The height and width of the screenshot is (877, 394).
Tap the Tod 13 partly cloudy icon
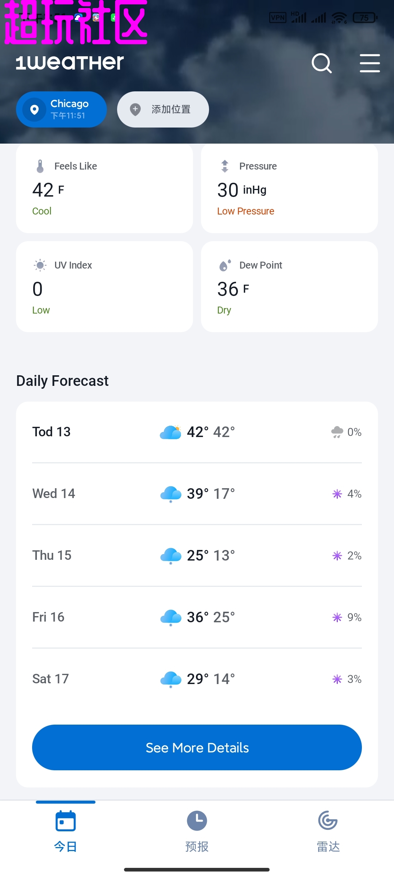(170, 432)
